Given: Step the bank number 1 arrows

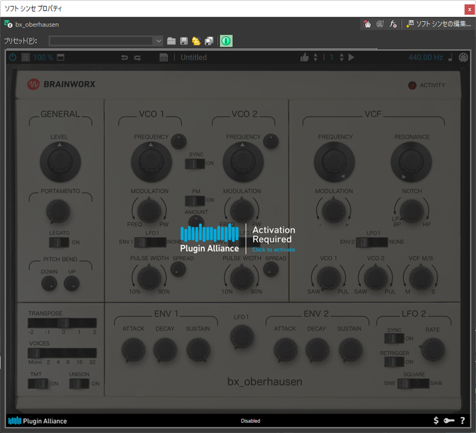Looking at the screenshot, I should pos(342,57).
